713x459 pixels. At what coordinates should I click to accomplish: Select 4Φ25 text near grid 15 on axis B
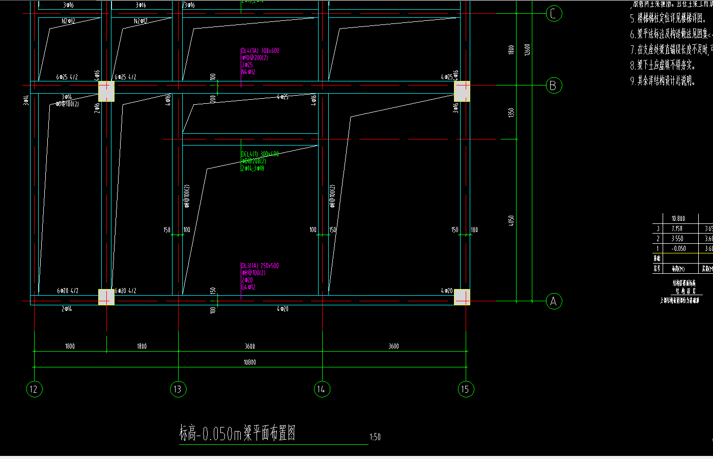point(446,77)
